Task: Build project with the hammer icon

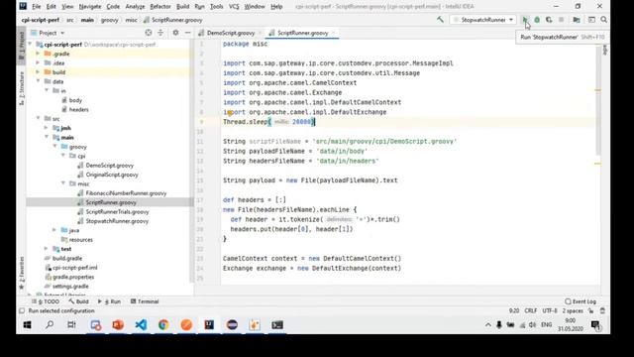Action: 440,20
